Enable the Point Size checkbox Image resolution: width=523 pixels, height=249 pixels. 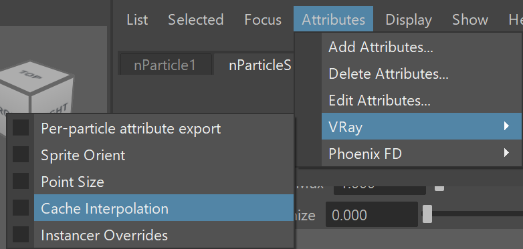point(21,182)
